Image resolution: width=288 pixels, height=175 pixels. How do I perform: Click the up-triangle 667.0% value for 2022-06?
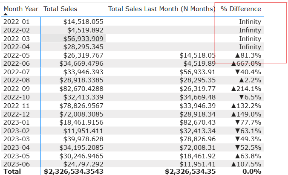coord(246,63)
